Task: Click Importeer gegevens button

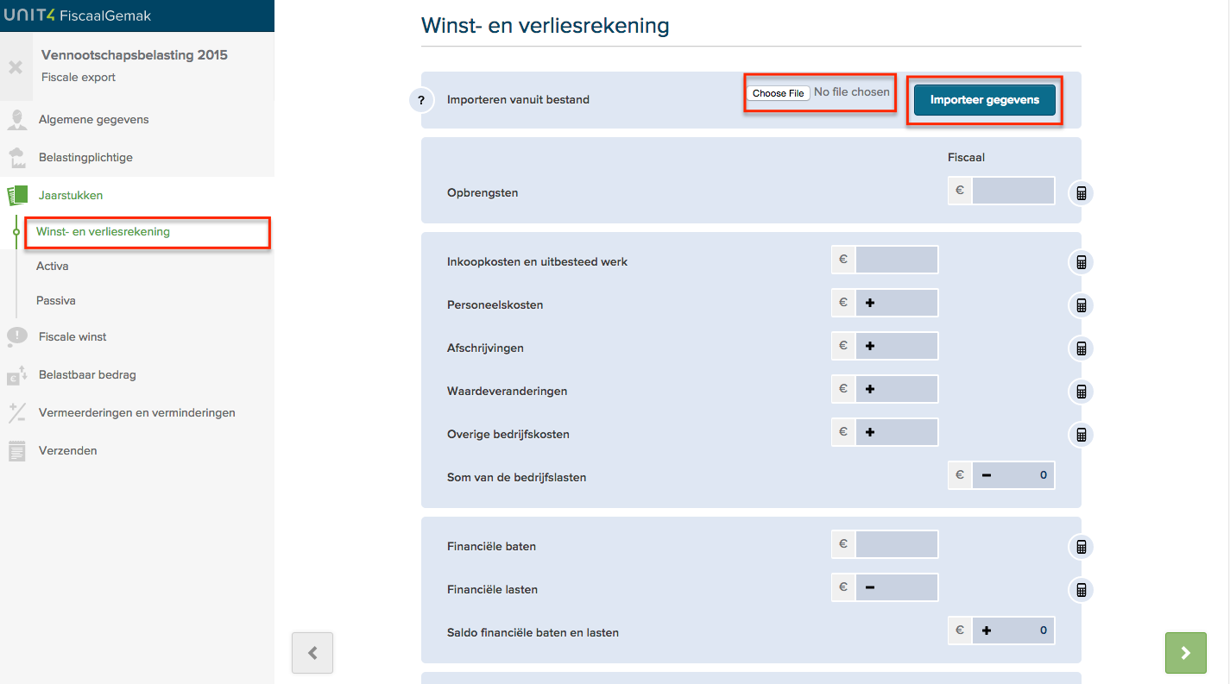Action: [x=985, y=100]
